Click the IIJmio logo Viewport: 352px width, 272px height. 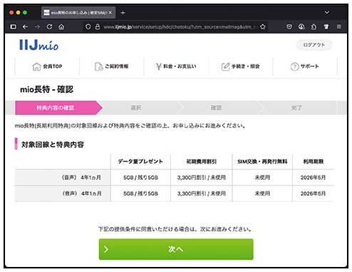pos(38,45)
